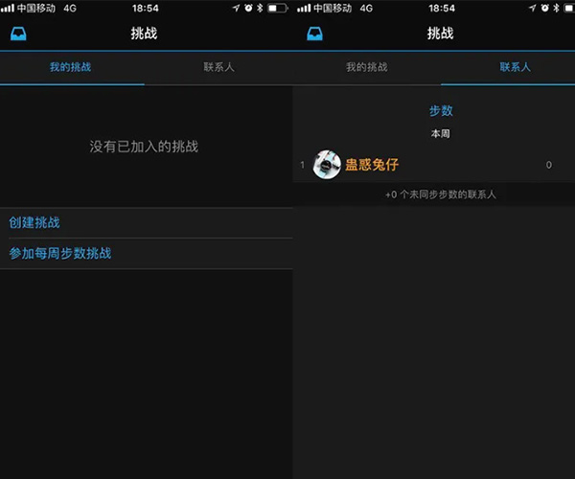
Task: Open the inbox icon on right screen
Action: [x=314, y=34]
